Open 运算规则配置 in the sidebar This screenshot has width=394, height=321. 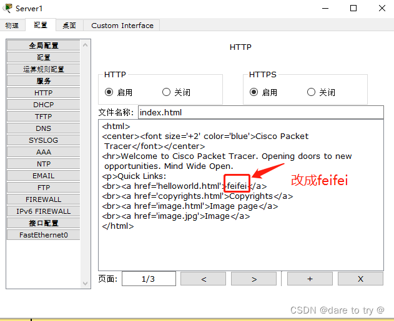pos(44,69)
